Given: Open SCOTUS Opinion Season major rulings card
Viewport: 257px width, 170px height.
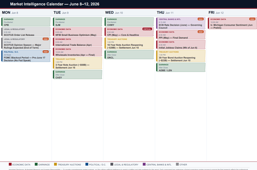Looking at the screenshot, I should (x=26, y=43).
